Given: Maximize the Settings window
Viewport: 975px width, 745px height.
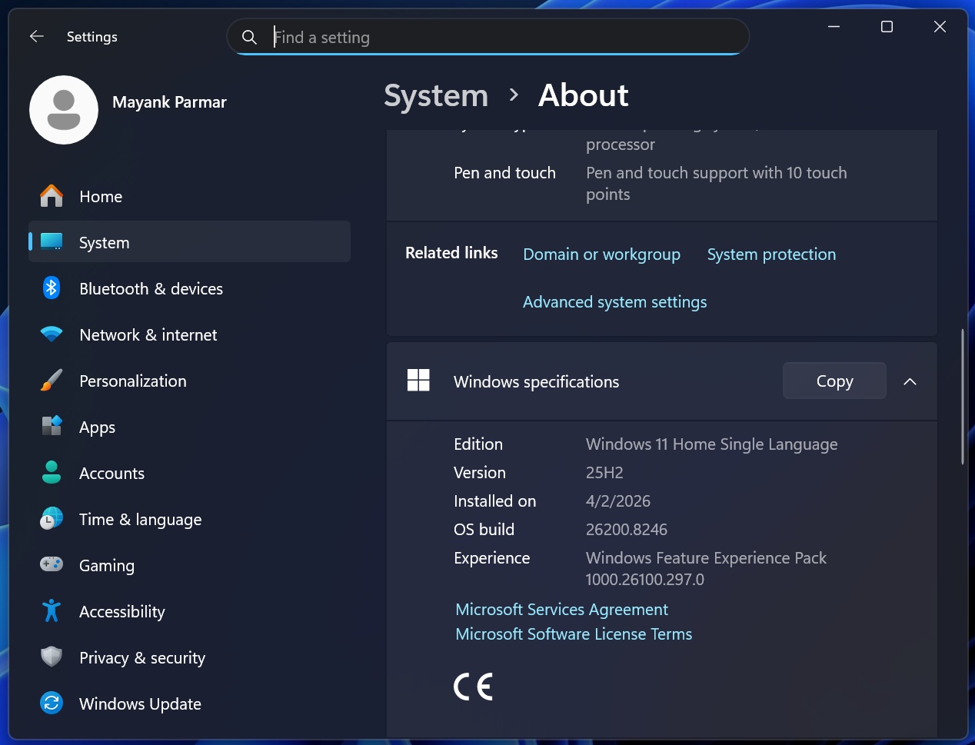Looking at the screenshot, I should point(887,27).
